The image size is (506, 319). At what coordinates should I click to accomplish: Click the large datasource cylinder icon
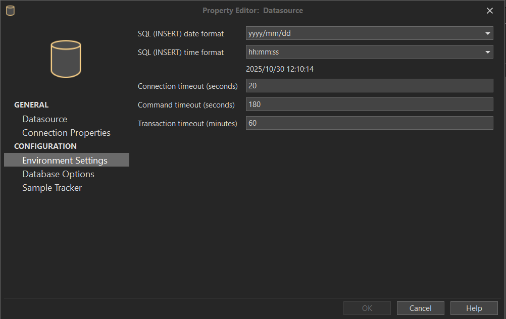(66, 59)
